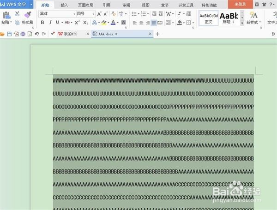Center align text
277x210 pixels.
pos(141,23)
